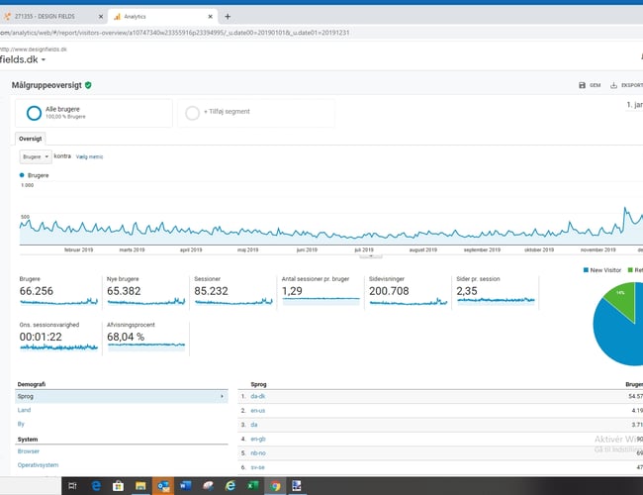643x495 pixels.
Task: Expand the Sprog row chevron
Action: pyautogui.click(x=221, y=396)
